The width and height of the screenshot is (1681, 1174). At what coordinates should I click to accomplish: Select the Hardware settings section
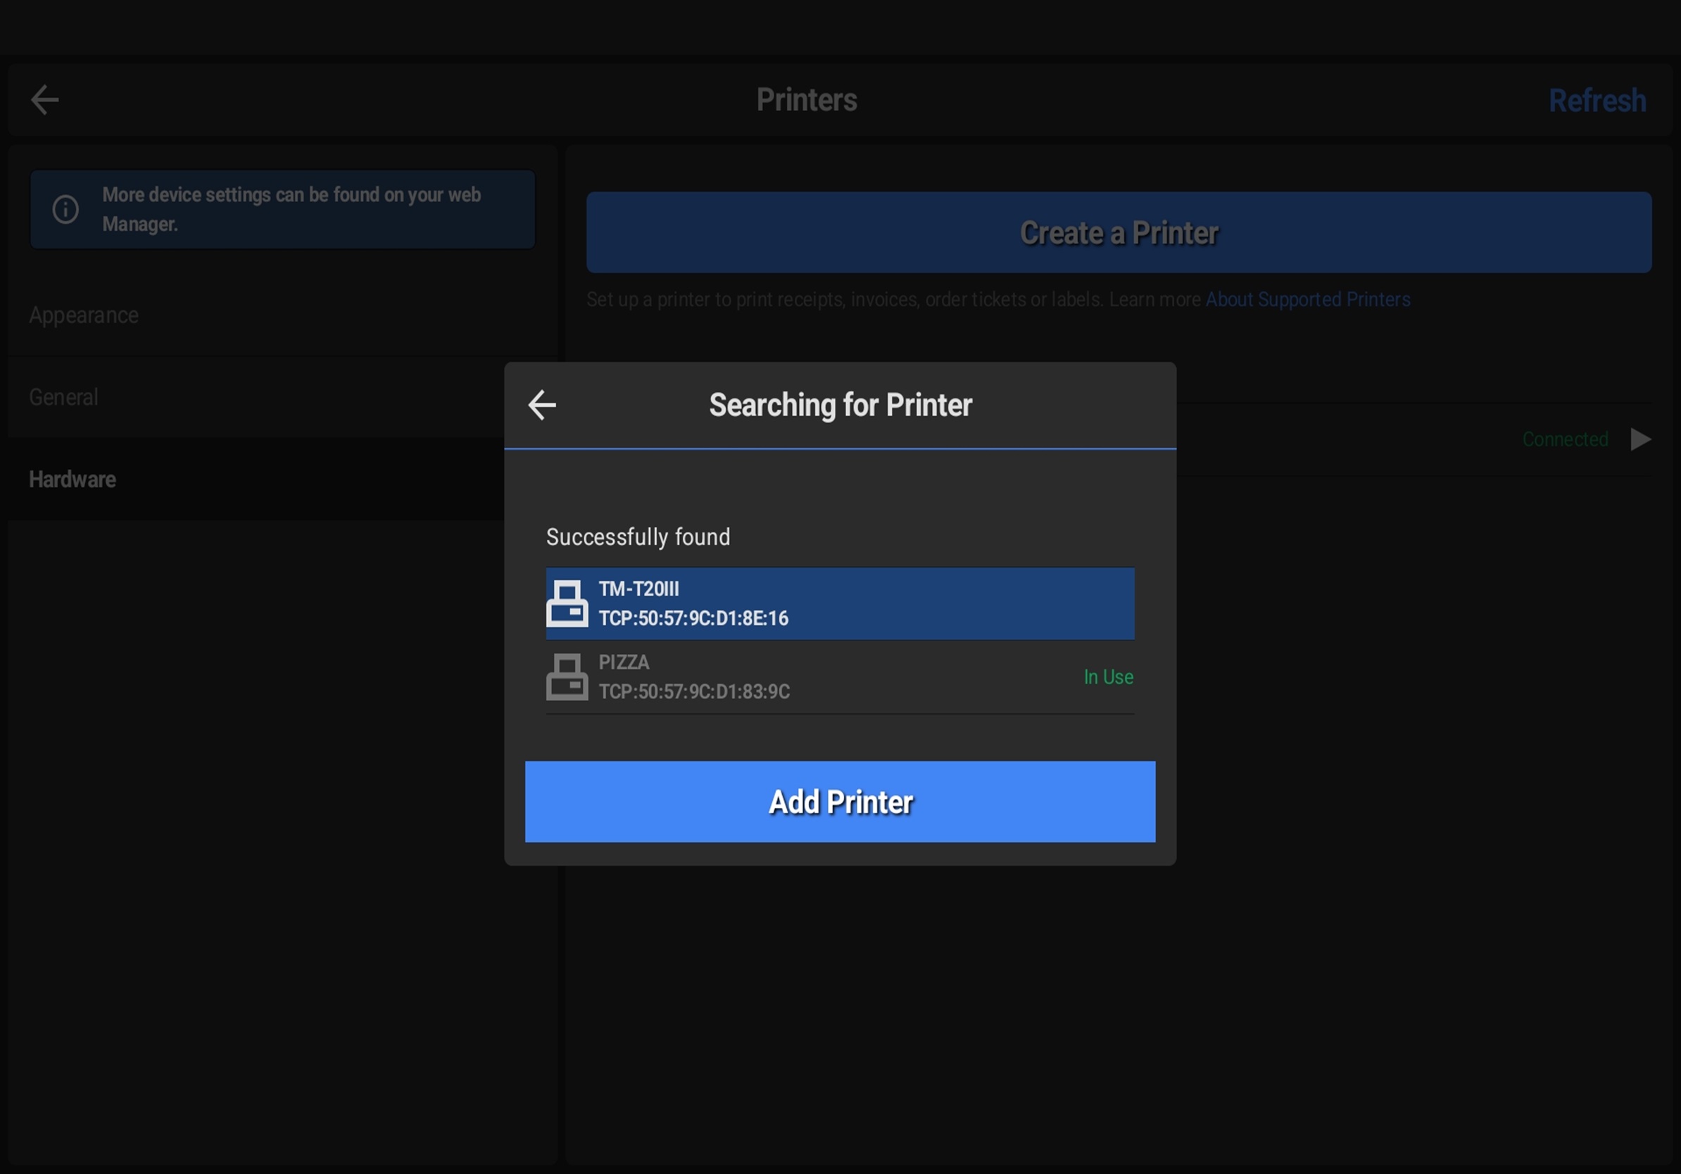coord(73,479)
